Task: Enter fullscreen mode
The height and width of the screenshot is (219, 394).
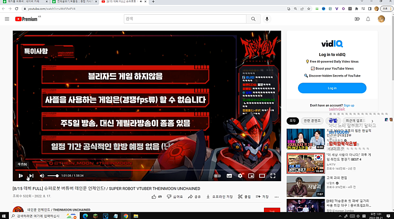Action: [x=273, y=176]
